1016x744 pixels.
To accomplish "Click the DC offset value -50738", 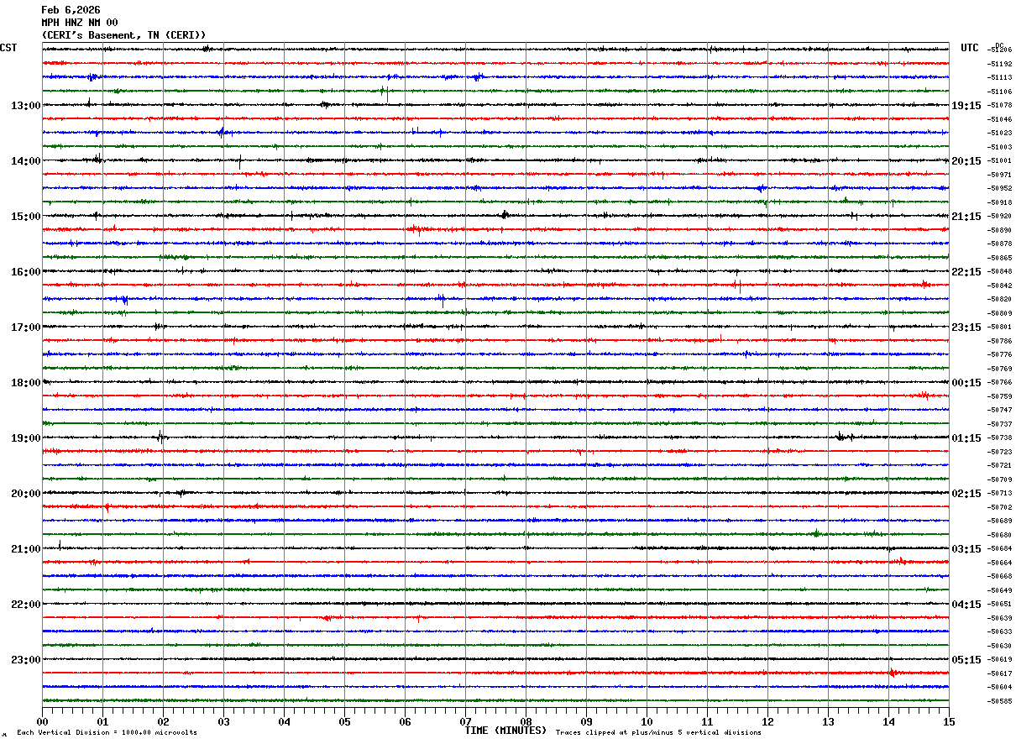I will pyautogui.click(x=1000, y=438).
